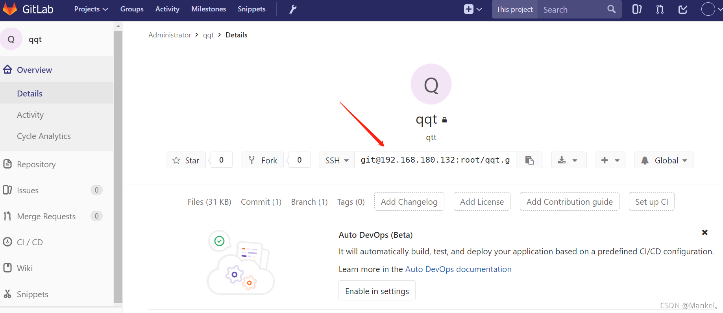The image size is (723, 313).
Task: Click the Wiki book icon
Action: click(x=7, y=268)
